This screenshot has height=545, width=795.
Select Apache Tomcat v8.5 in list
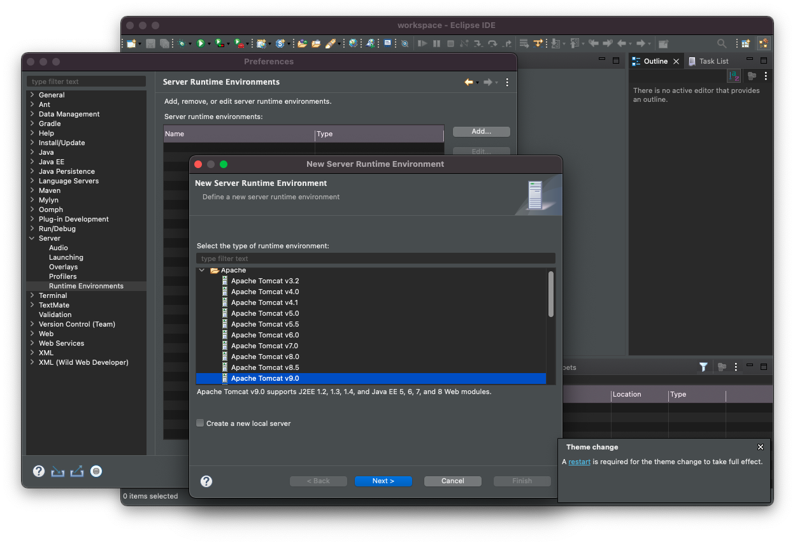pos(265,367)
